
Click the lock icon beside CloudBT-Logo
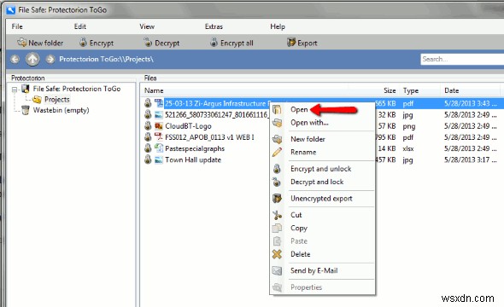148,125
